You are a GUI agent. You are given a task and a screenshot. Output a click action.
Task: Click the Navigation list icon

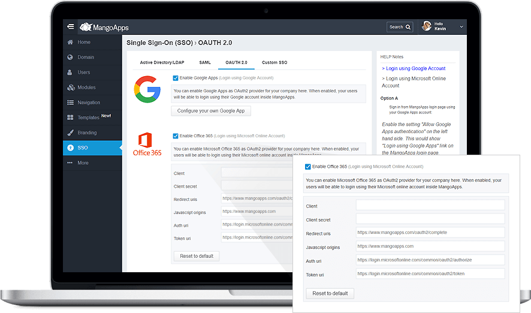71,103
